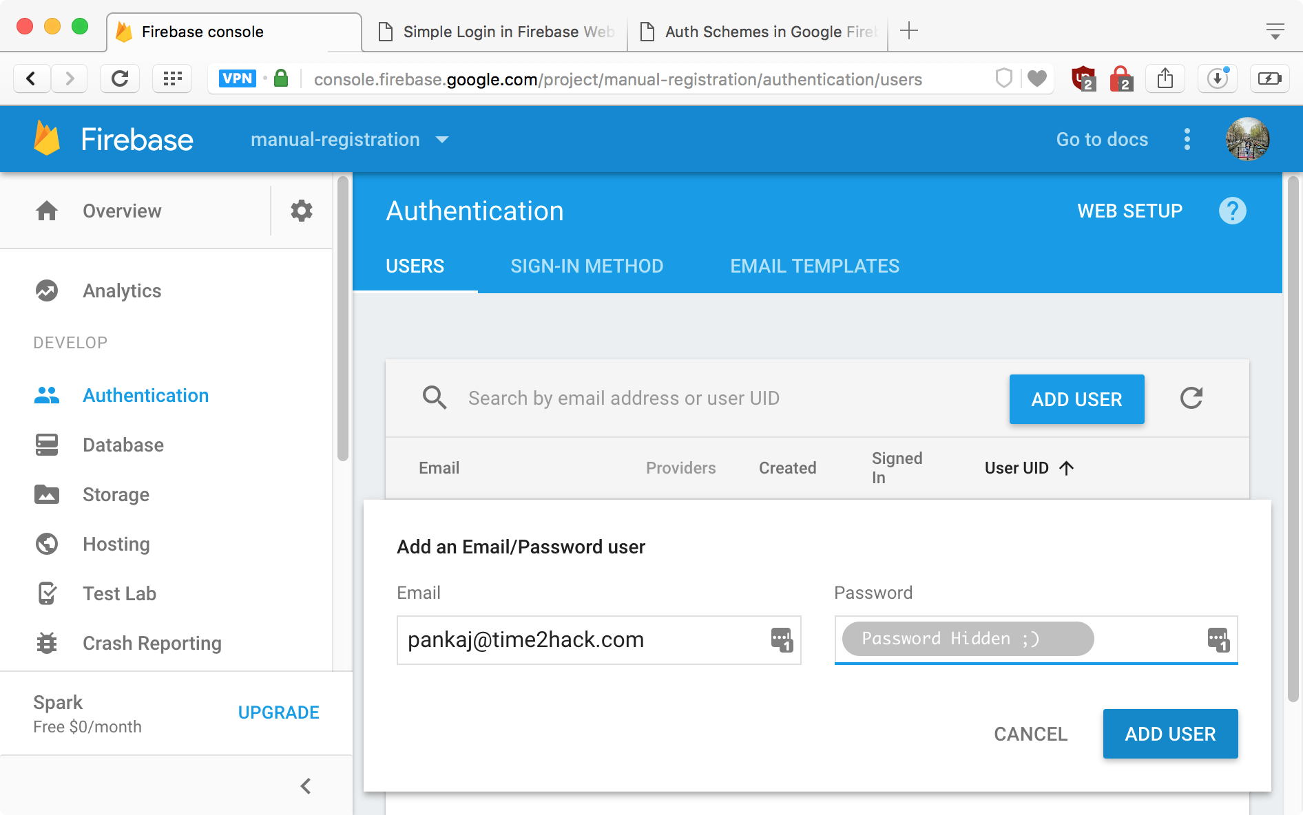This screenshot has width=1303, height=815.
Task: Click the account avatar picture
Action: coord(1247,139)
